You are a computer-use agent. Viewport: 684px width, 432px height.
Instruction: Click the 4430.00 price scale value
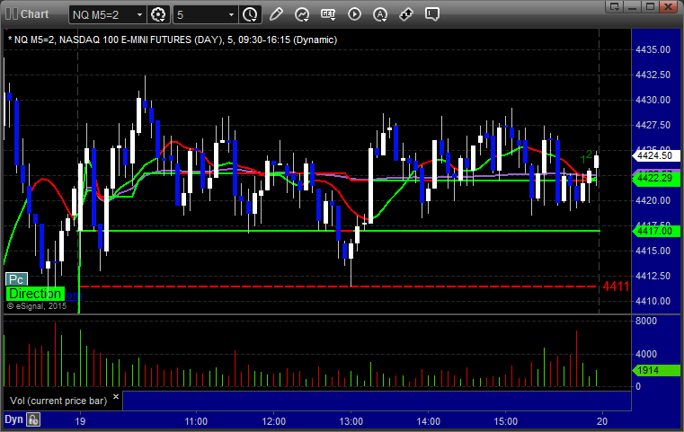[653, 100]
